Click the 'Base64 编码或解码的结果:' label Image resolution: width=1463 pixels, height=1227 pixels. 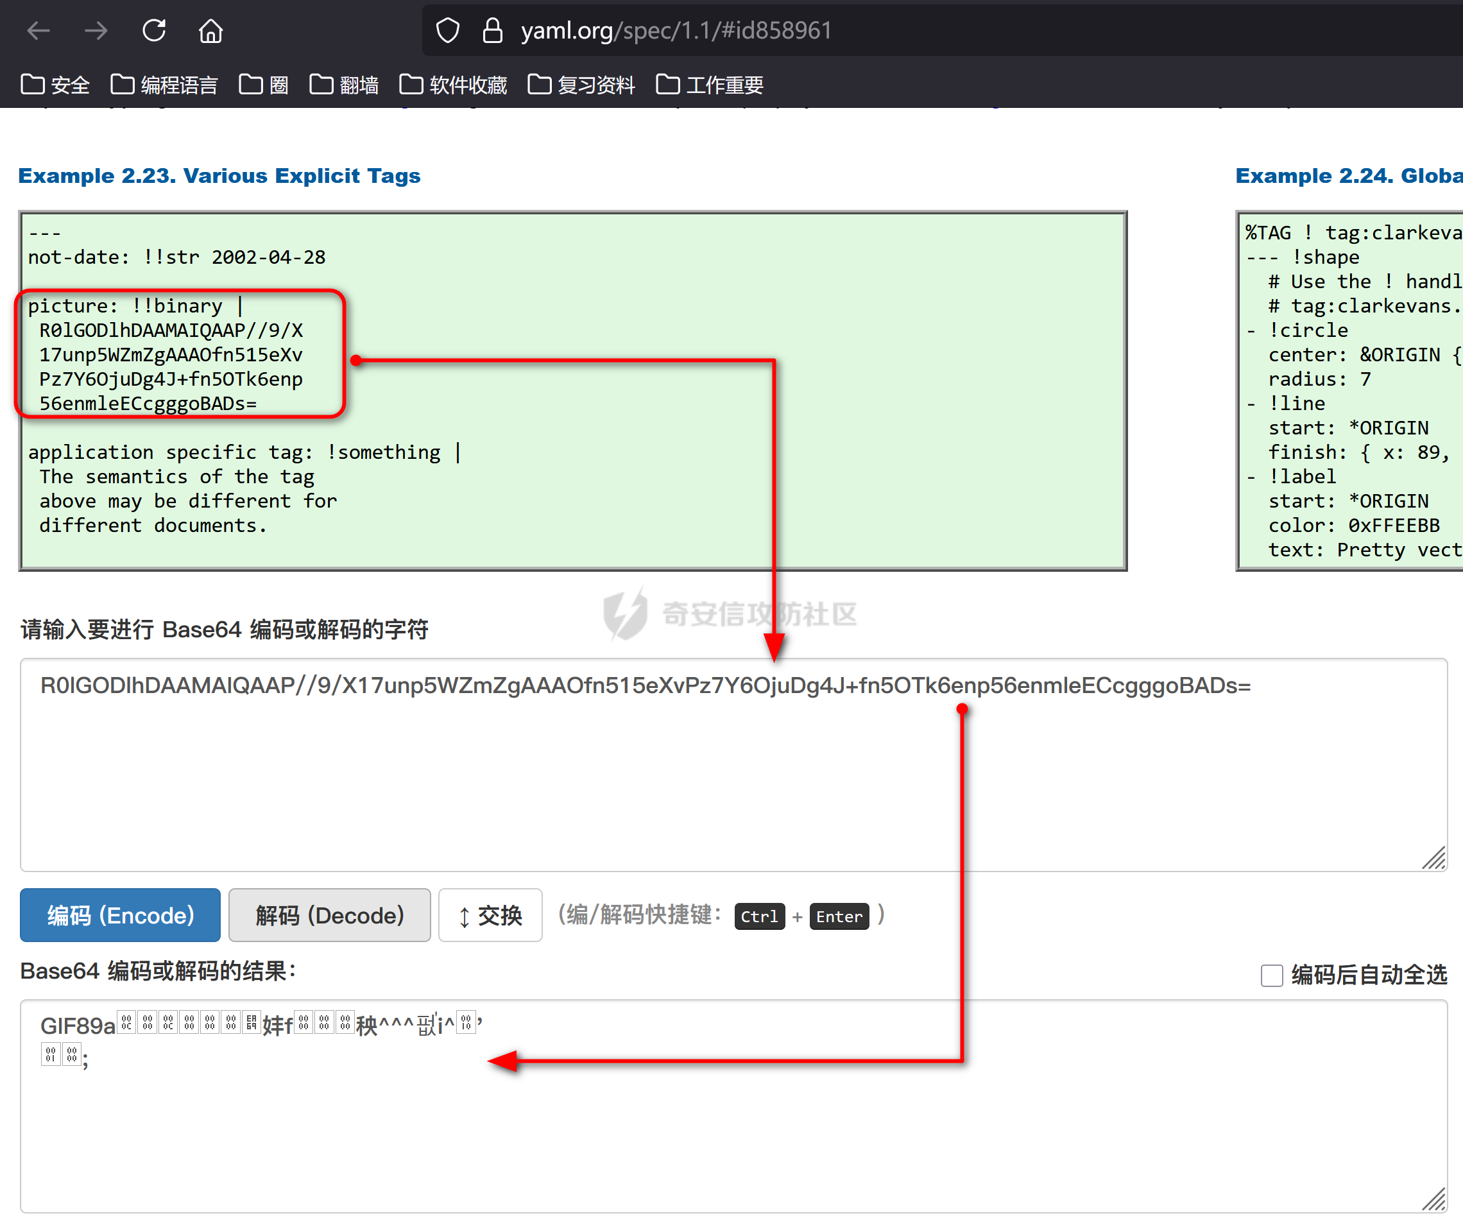[158, 970]
